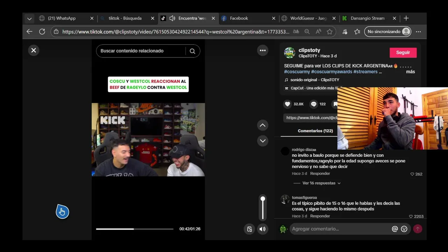This screenshot has height=252, width=448.
Task: Close the Facebook tab
Action: point(274,18)
